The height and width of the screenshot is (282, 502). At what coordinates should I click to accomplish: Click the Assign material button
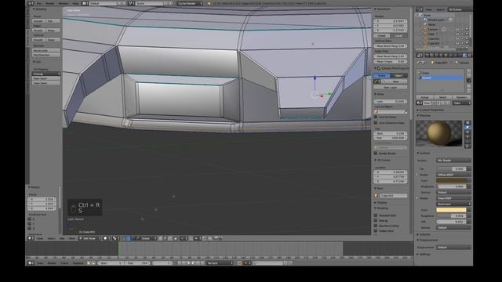click(425, 97)
